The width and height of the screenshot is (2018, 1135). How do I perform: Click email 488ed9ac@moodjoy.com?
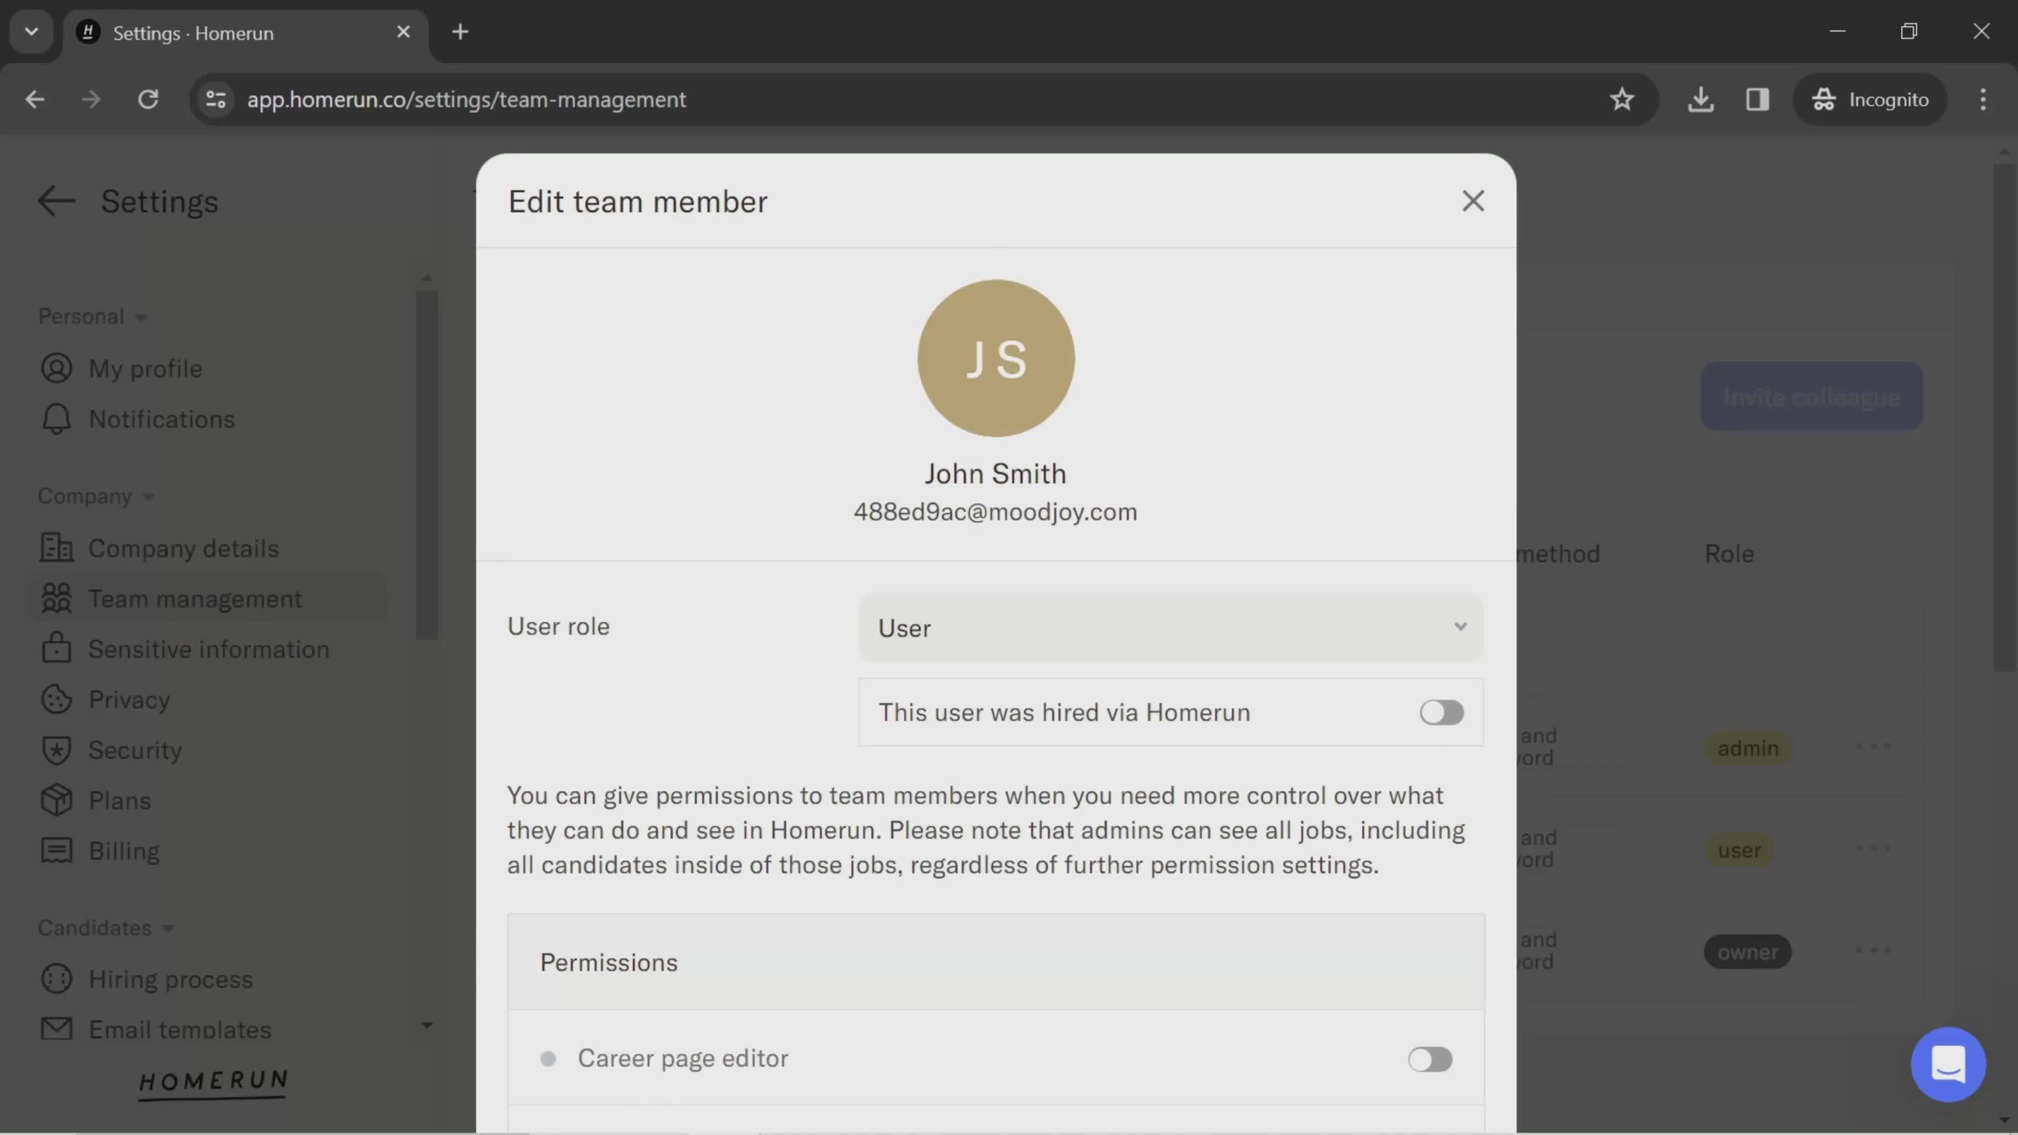pos(995,511)
